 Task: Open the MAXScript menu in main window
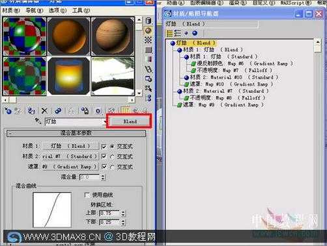click(x=296, y=3)
